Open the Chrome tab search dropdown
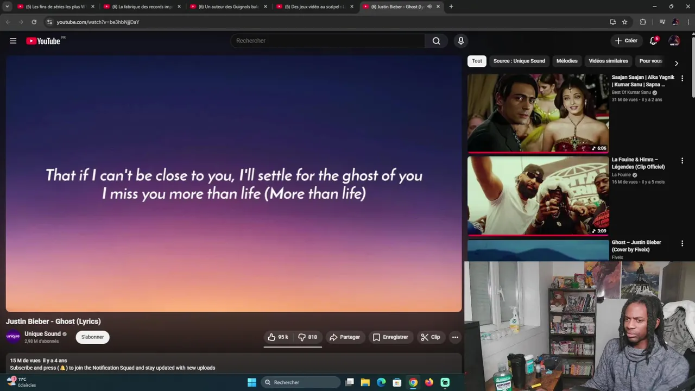695x391 pixels. 7,7
